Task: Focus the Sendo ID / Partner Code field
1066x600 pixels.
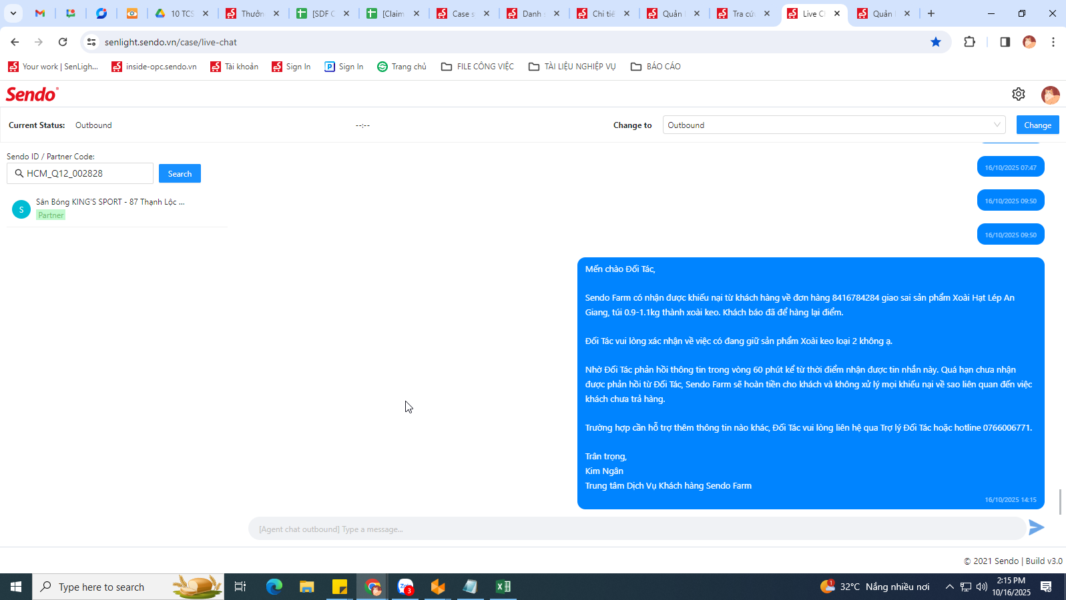Action: coord(80,173)
